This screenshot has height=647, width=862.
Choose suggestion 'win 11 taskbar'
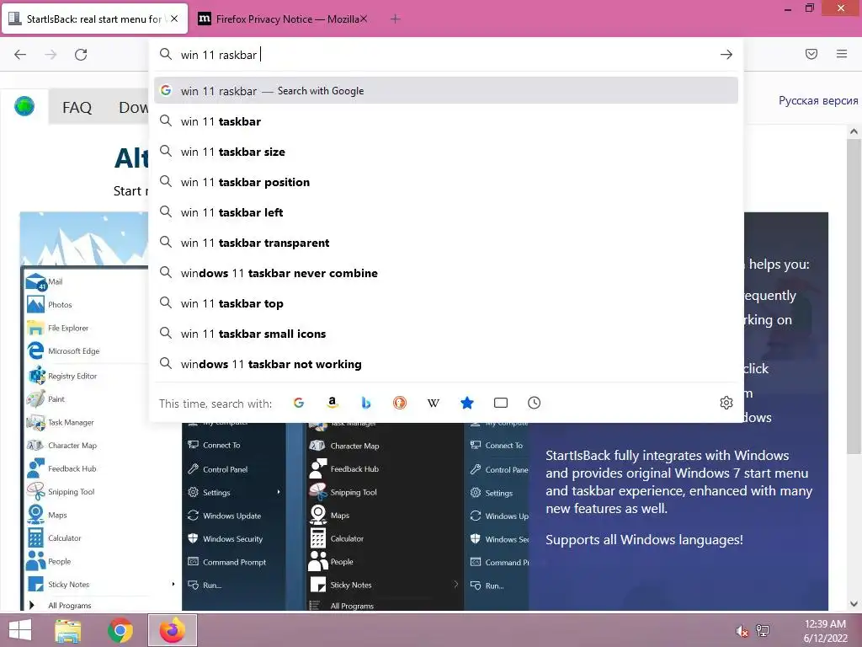pyautogui.click(x=446, y=121)
